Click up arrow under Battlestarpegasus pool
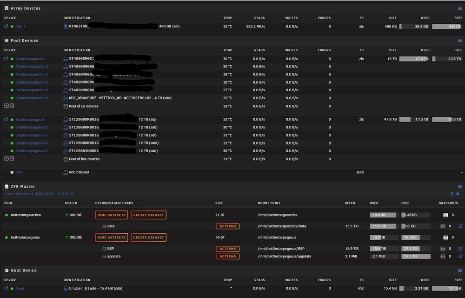The width and height of the screenshot is (465, 298). pyautogui.click(x=12, y=158)
